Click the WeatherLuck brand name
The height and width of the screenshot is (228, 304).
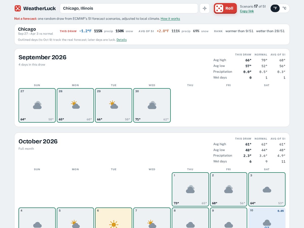coord(40,8)
